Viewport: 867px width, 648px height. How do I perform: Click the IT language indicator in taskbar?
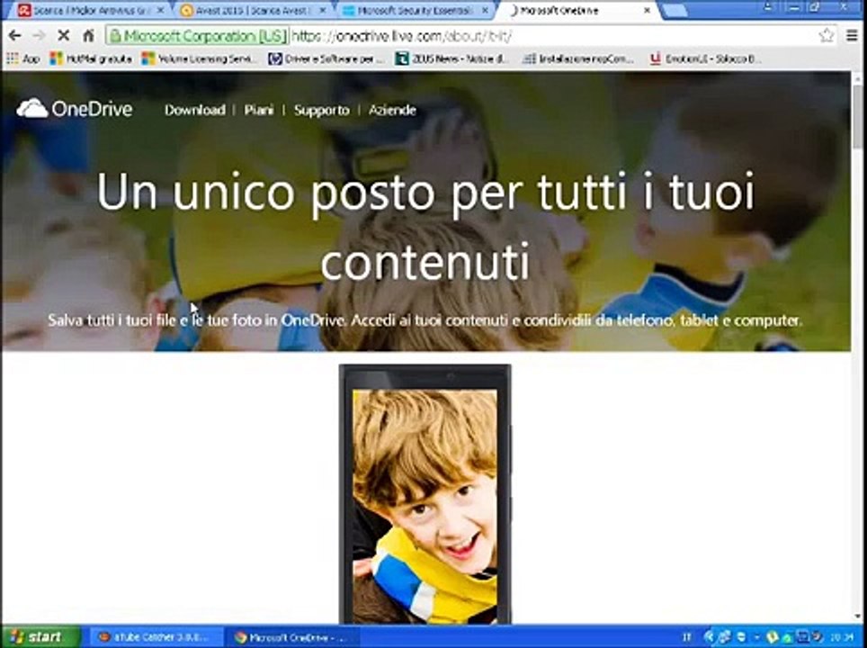[687, 637]
